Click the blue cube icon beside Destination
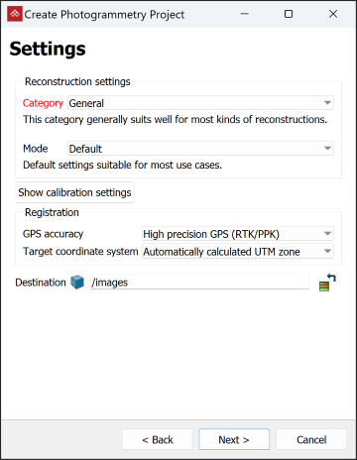Screen dimensions: 357x460 click(77, 283)
